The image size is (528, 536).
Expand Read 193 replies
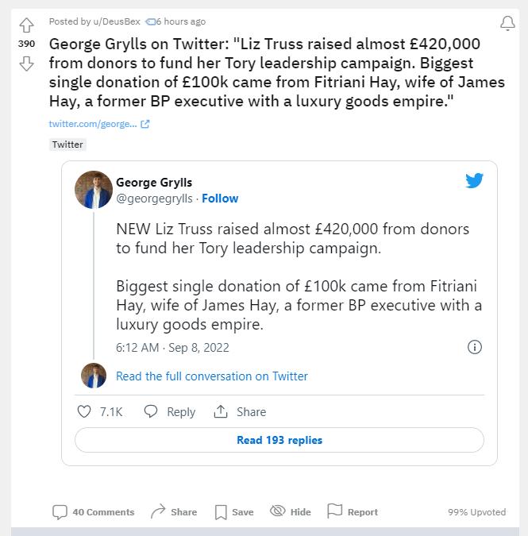coord(279,440)
